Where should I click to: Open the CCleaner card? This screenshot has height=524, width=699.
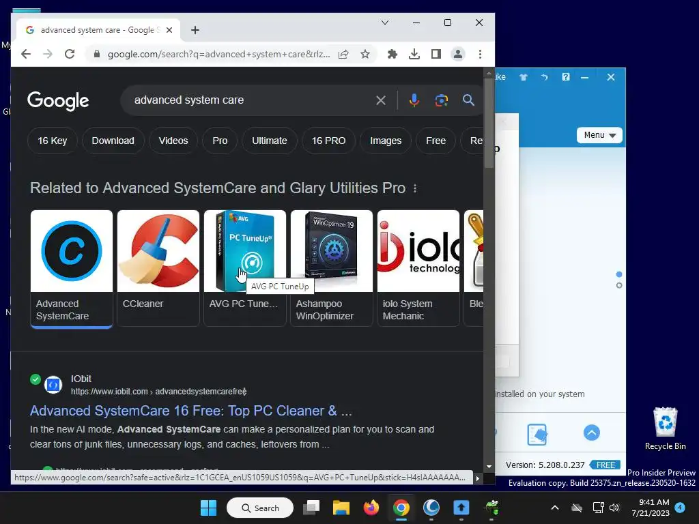click(158, 268)
